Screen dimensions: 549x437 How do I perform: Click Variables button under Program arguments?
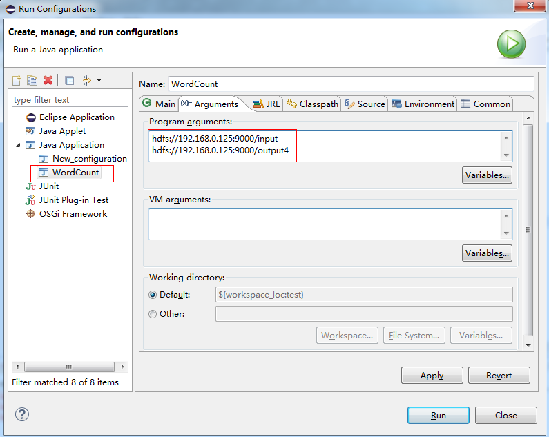click(x=487, y=175)
